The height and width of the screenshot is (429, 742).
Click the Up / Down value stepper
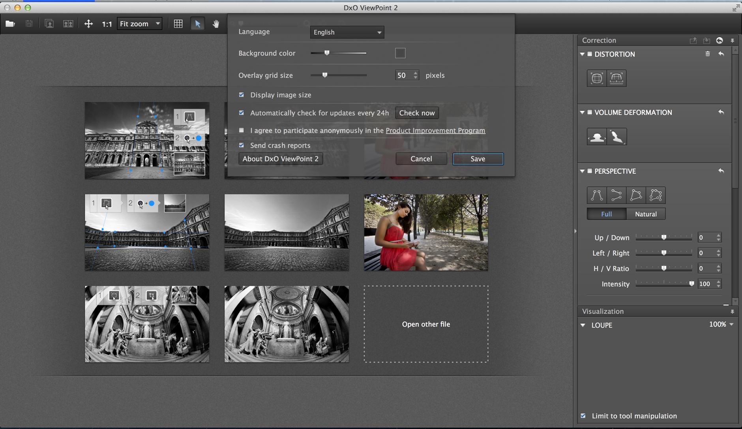[718, 238]
